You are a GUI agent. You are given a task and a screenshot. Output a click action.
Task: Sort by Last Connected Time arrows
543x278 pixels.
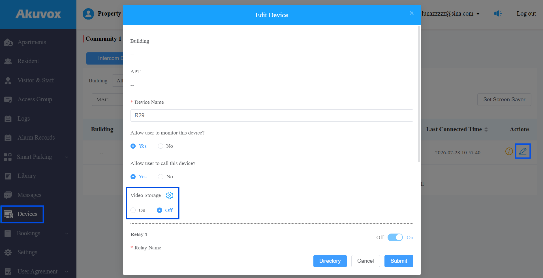tap(486, 129)
